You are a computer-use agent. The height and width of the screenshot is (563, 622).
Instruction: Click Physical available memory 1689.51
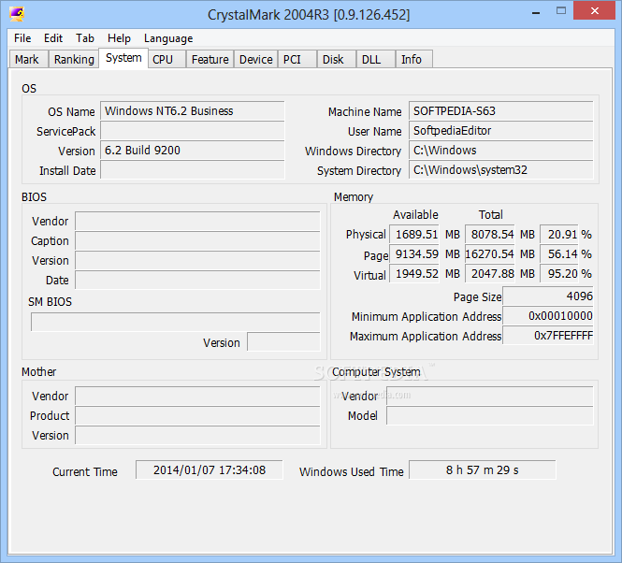(x=414, y=234)
